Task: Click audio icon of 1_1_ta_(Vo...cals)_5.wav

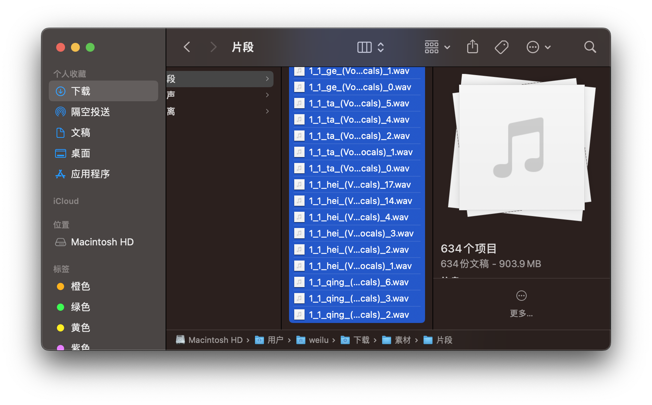Action: tap(299, 103)
